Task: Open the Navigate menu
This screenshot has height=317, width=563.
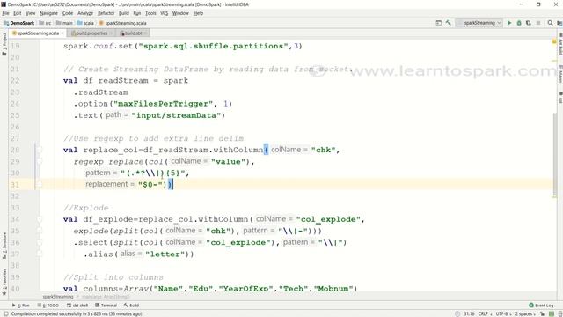Action: (x=48, y=13)
